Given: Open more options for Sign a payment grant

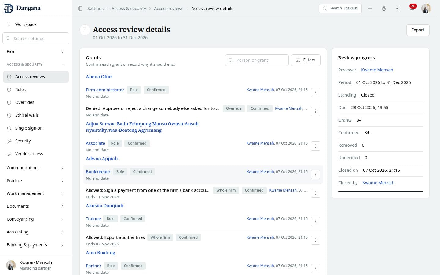Looking at the screenshot, I should tap(316, 193).
